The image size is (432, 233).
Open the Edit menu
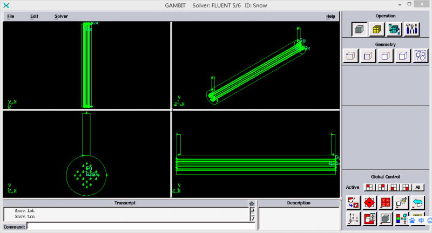(34, 16)
